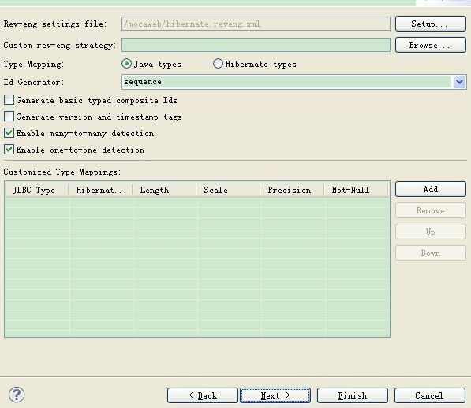Image resolution: width=471 pixels, height=408 pixels.
Task: Expand the Id Generator dropdown arrow
Action: pyautogui.click(x=459, y=82)
